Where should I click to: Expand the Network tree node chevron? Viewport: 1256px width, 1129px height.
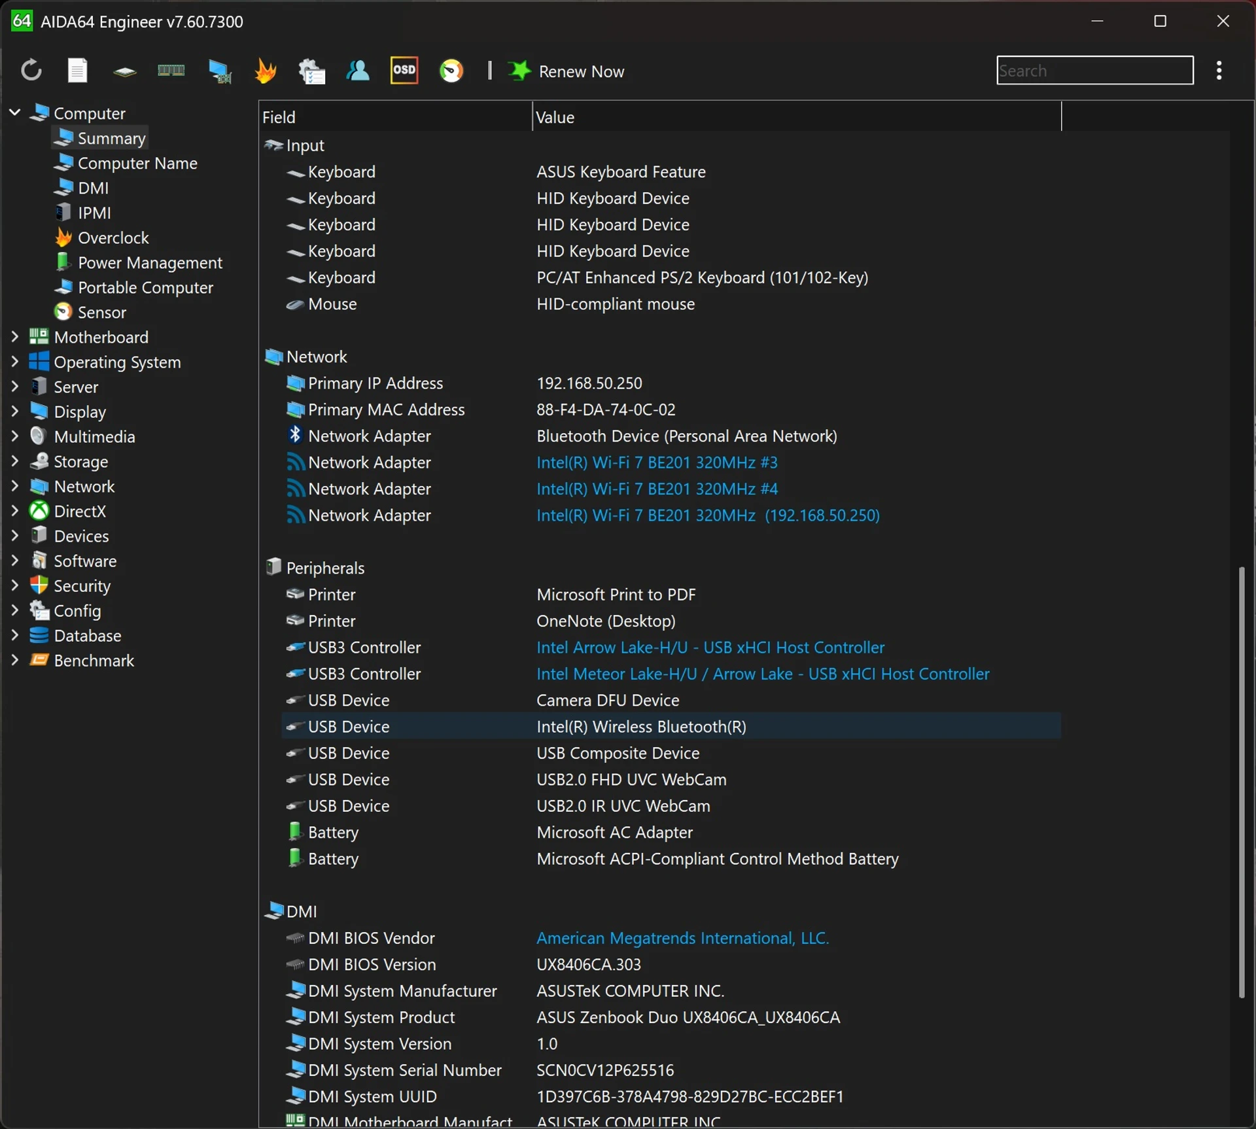[x=14, y=486]
